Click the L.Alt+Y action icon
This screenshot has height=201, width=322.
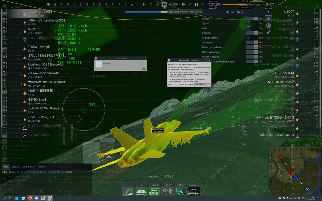[167, 192]
